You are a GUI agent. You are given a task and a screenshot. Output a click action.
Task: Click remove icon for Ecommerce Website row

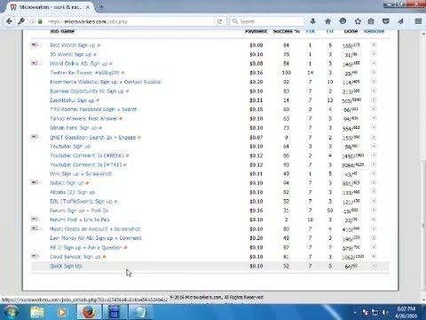click(374, 82)
